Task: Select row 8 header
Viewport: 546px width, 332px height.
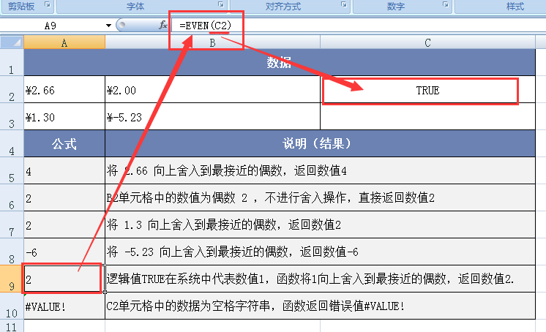Action: pos(12,252)
